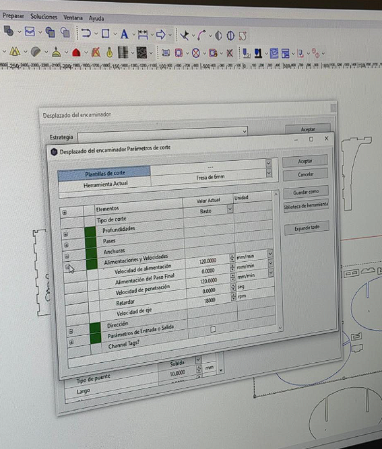Expand the Dirección row
The width and height of the screenshot is (382, 449).
(x=71, y=331)
